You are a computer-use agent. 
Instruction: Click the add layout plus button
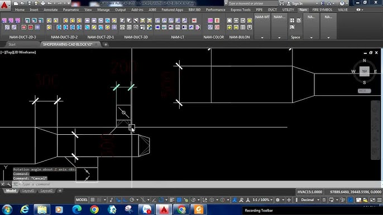pos(60,190)
